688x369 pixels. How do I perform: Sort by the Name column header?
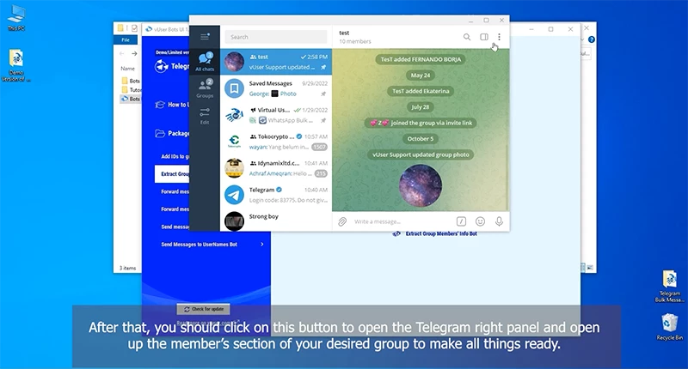coord(127,69)
